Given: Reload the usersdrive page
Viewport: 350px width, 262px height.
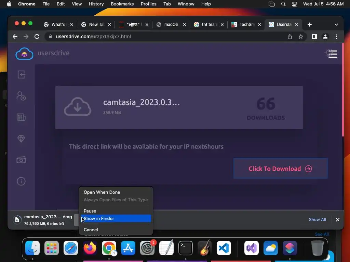Looking at the screenshot, I should pos(37,37).
